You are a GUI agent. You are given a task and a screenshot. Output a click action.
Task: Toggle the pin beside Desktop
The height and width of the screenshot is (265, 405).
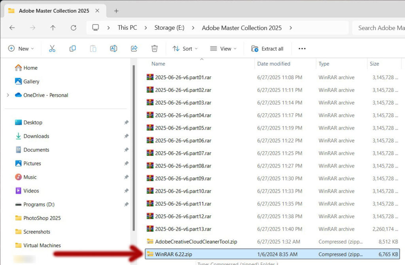[x=126, y=122]
